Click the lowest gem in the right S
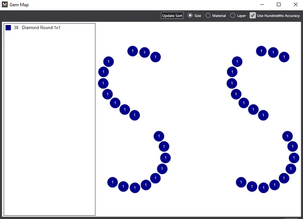 point(263,188)
